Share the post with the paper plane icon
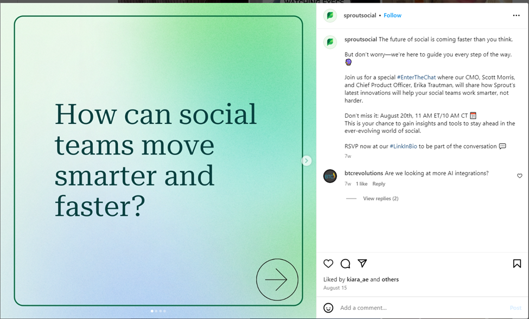The width and height of the screenshot is (529, 319). tap(362, 263)
